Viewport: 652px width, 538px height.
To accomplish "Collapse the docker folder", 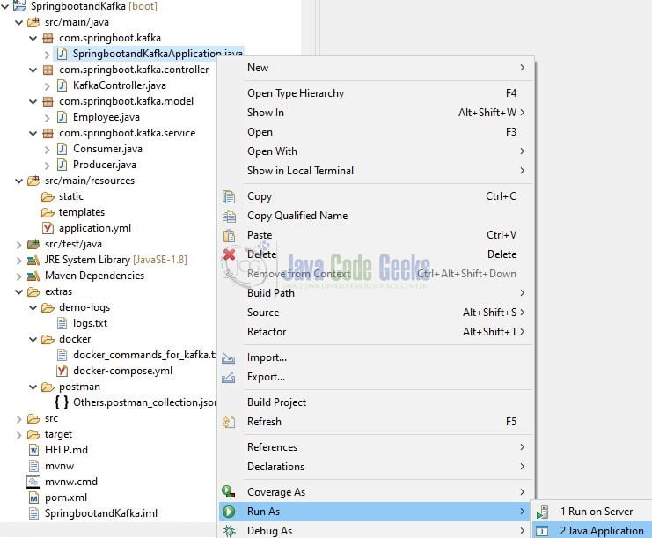I will click(33, 340).
